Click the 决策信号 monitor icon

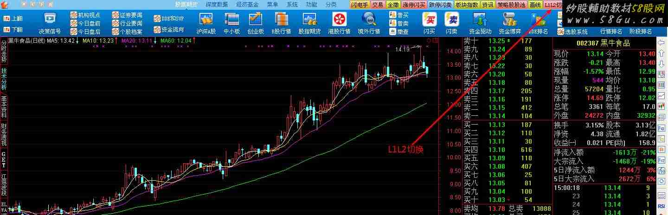coord(49,19)
